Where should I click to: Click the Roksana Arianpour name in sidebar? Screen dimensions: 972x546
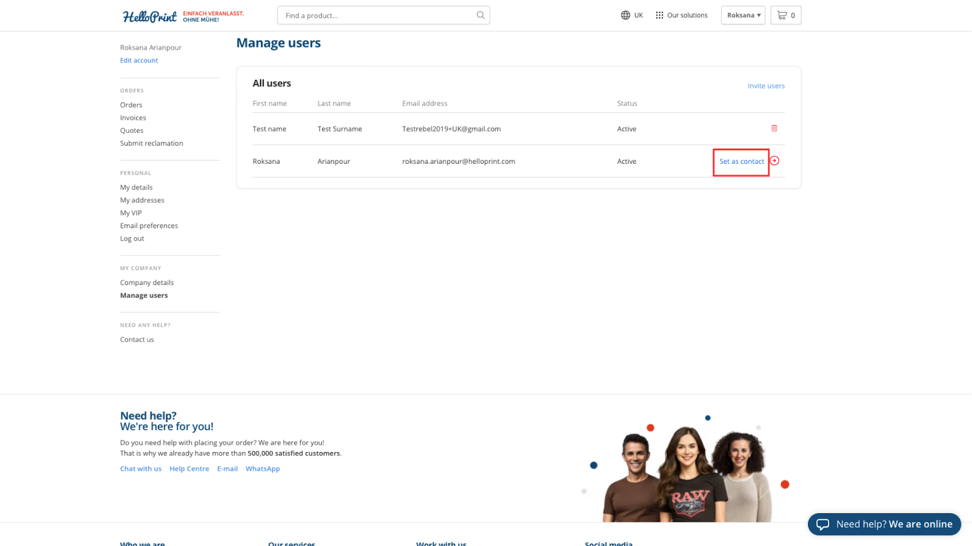151,47
